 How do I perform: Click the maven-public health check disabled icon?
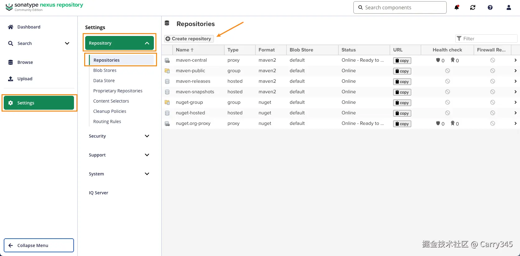448,71
